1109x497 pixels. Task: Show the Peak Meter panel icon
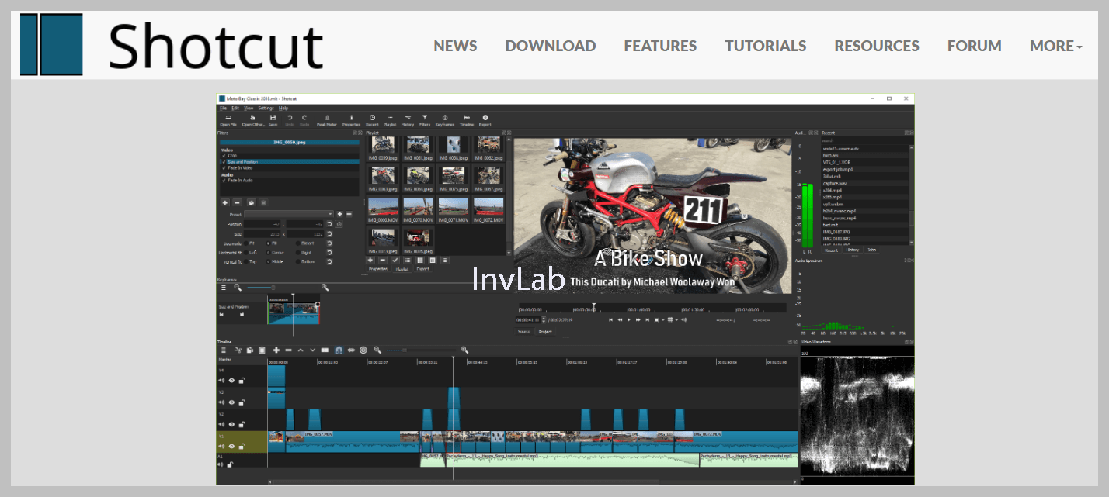point(327,120)
